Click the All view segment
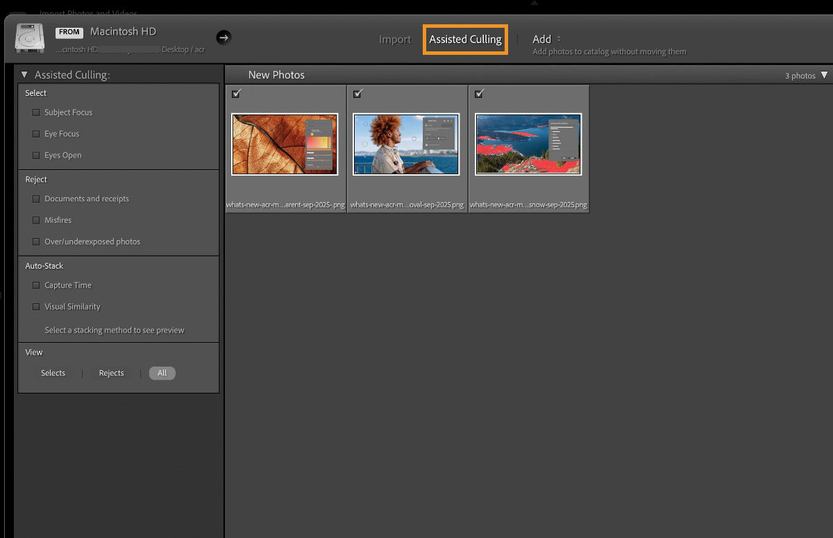This screenshot has width=833, height=538. (162, 373)
